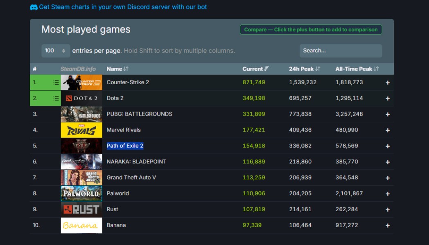This screenshot has height=245, width=429.
Task: Add Path of Exile 2 to comparison
Action: [387, 146]
